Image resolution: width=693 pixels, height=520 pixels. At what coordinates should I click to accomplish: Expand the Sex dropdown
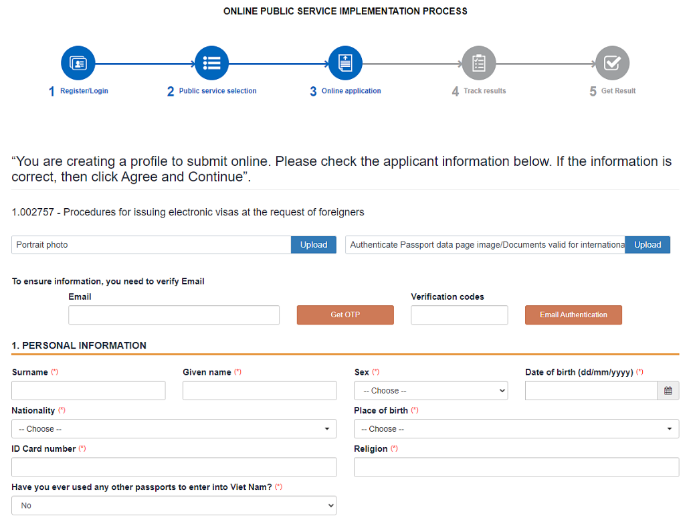(430, 391)
